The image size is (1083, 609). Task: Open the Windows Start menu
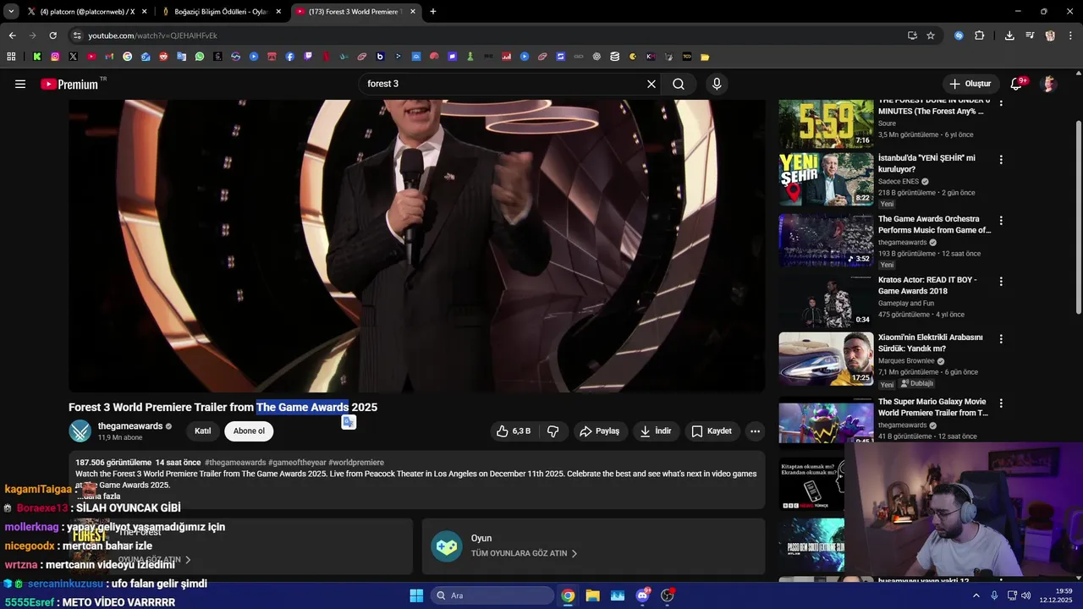click(x=416, y=595)
